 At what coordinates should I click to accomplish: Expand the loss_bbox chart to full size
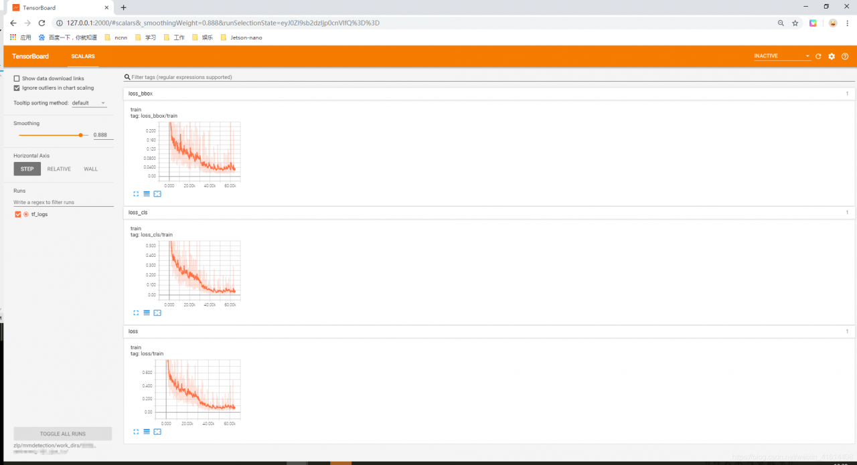[136, 194]
